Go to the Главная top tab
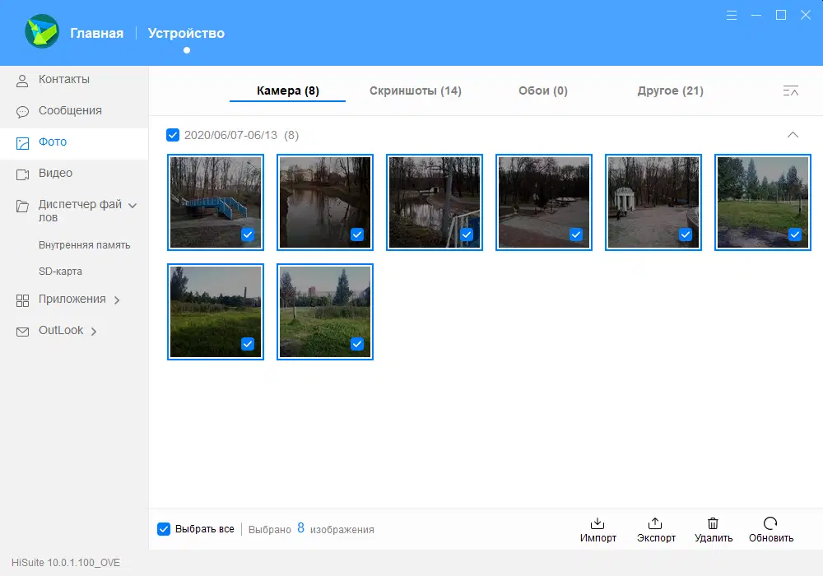 pos(96,33)
